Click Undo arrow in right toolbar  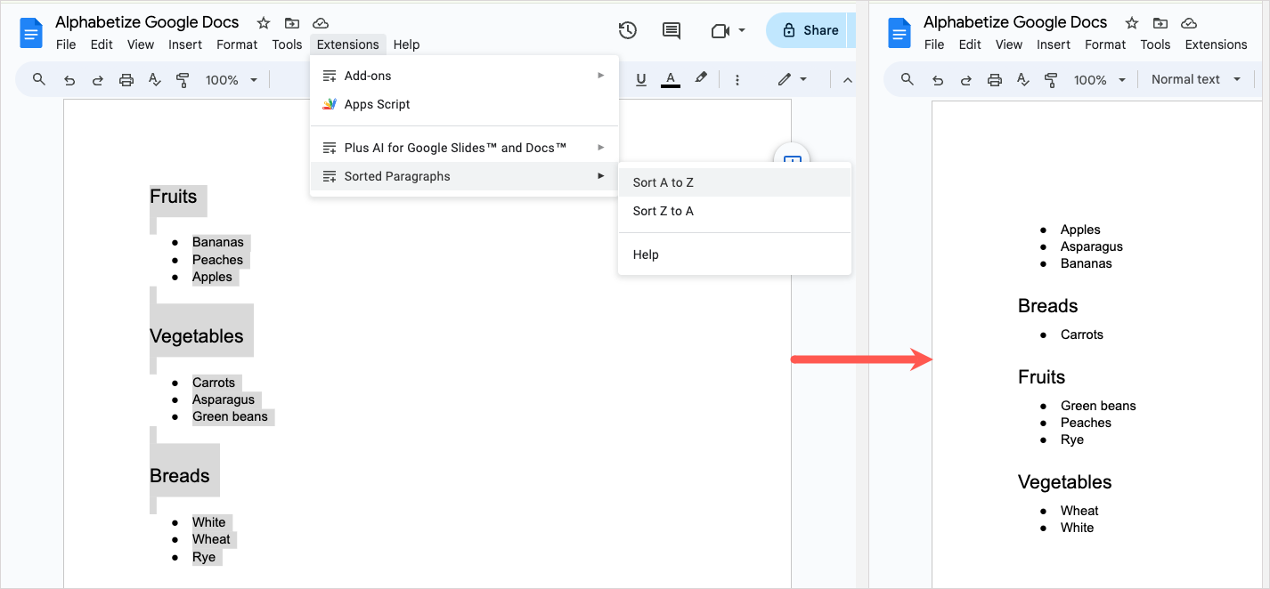[938, 80]
